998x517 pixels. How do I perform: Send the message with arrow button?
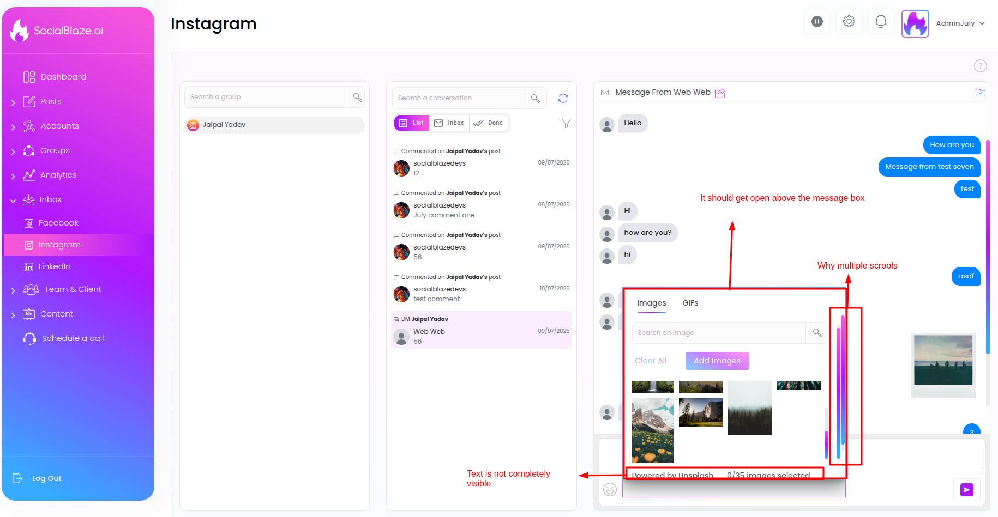966,490
